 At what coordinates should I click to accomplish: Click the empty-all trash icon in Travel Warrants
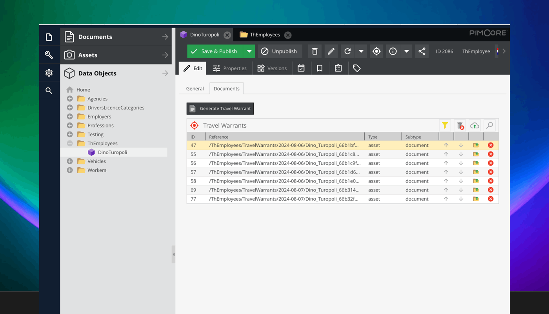coord(460,126)
